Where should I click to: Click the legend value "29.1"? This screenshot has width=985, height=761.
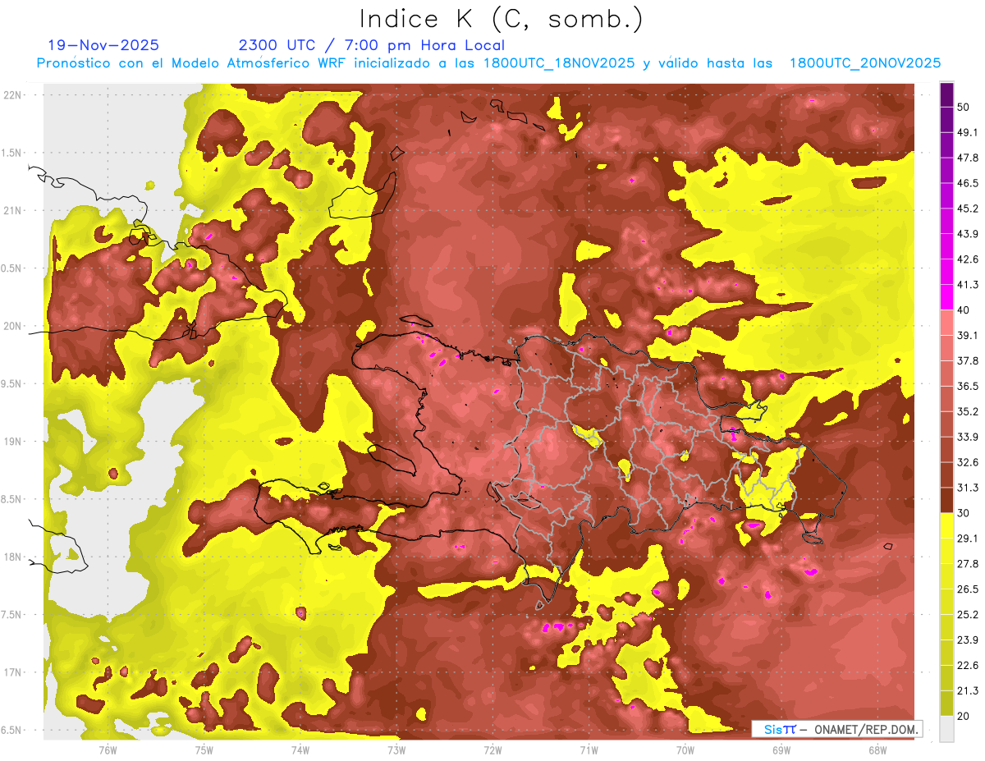[968, 539]
